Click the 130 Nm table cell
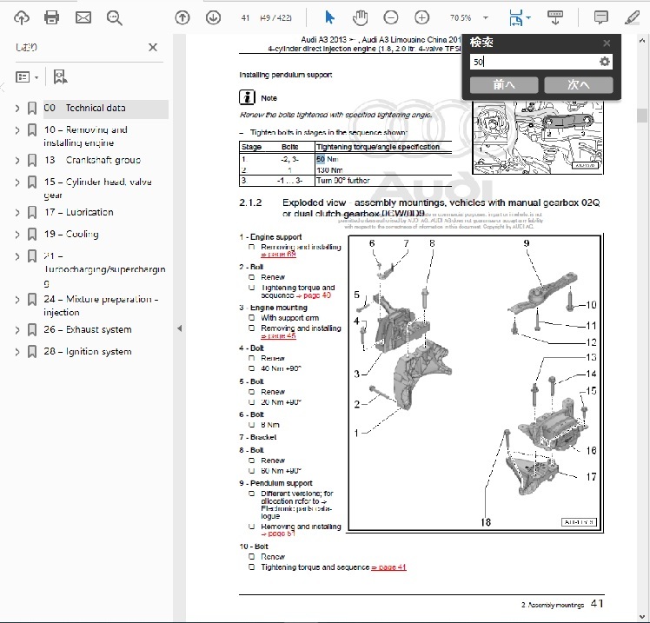The width and height of the screenshot is (650, 623). tap(329, 170)
